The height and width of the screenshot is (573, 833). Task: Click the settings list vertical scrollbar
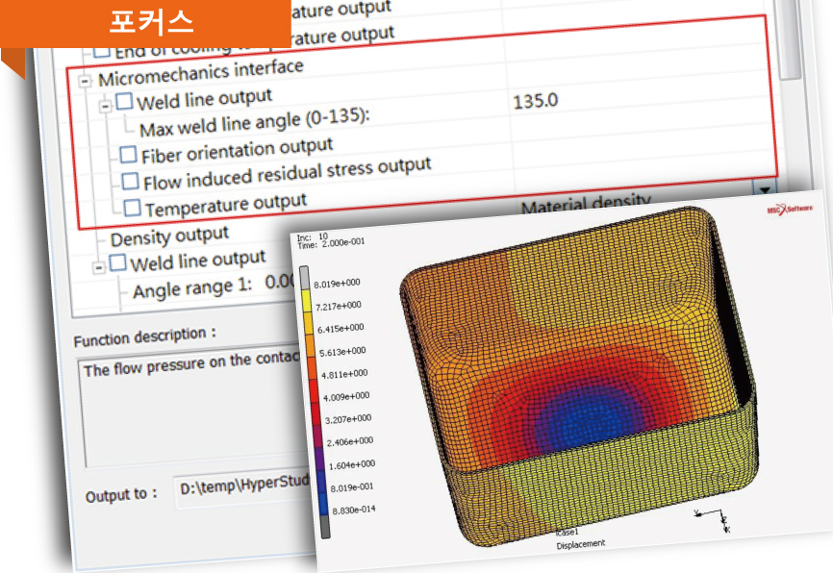click(x=790, y=39)
